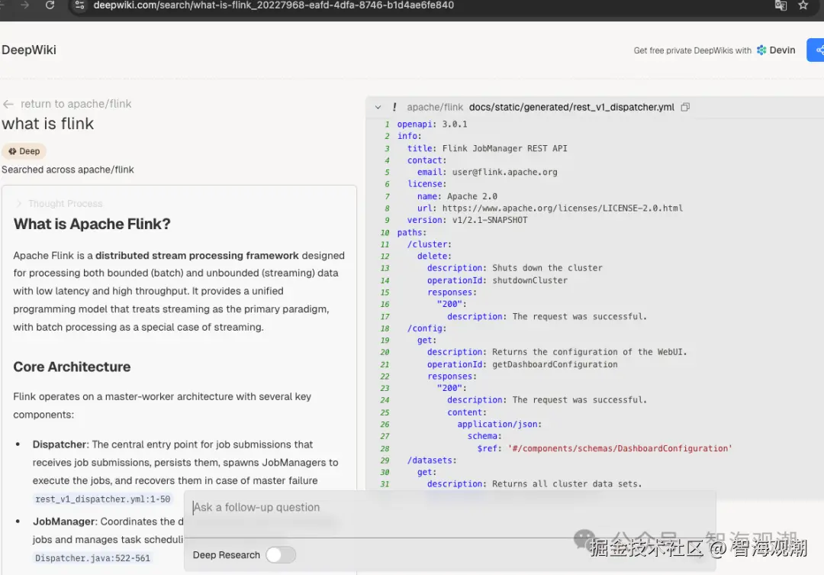
Task: Click the 'What is Apache Flink?' heading
Action: tap(92, 224)
